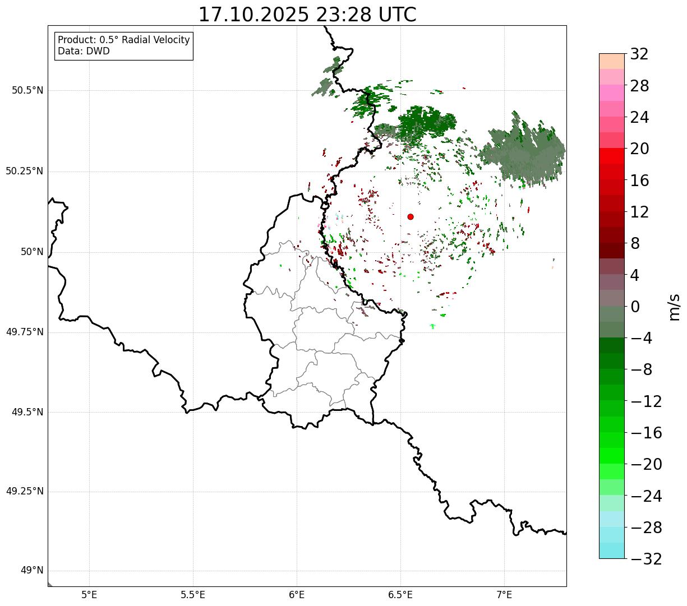Click the '49.5°N' latitude label
The image size is (687, 606).
(x=27, y=412)
